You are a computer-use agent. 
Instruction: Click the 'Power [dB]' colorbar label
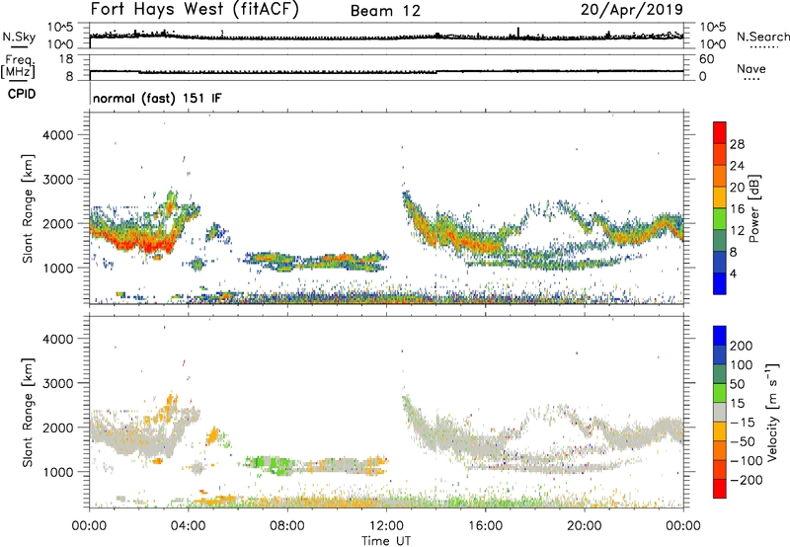point(753,208)
